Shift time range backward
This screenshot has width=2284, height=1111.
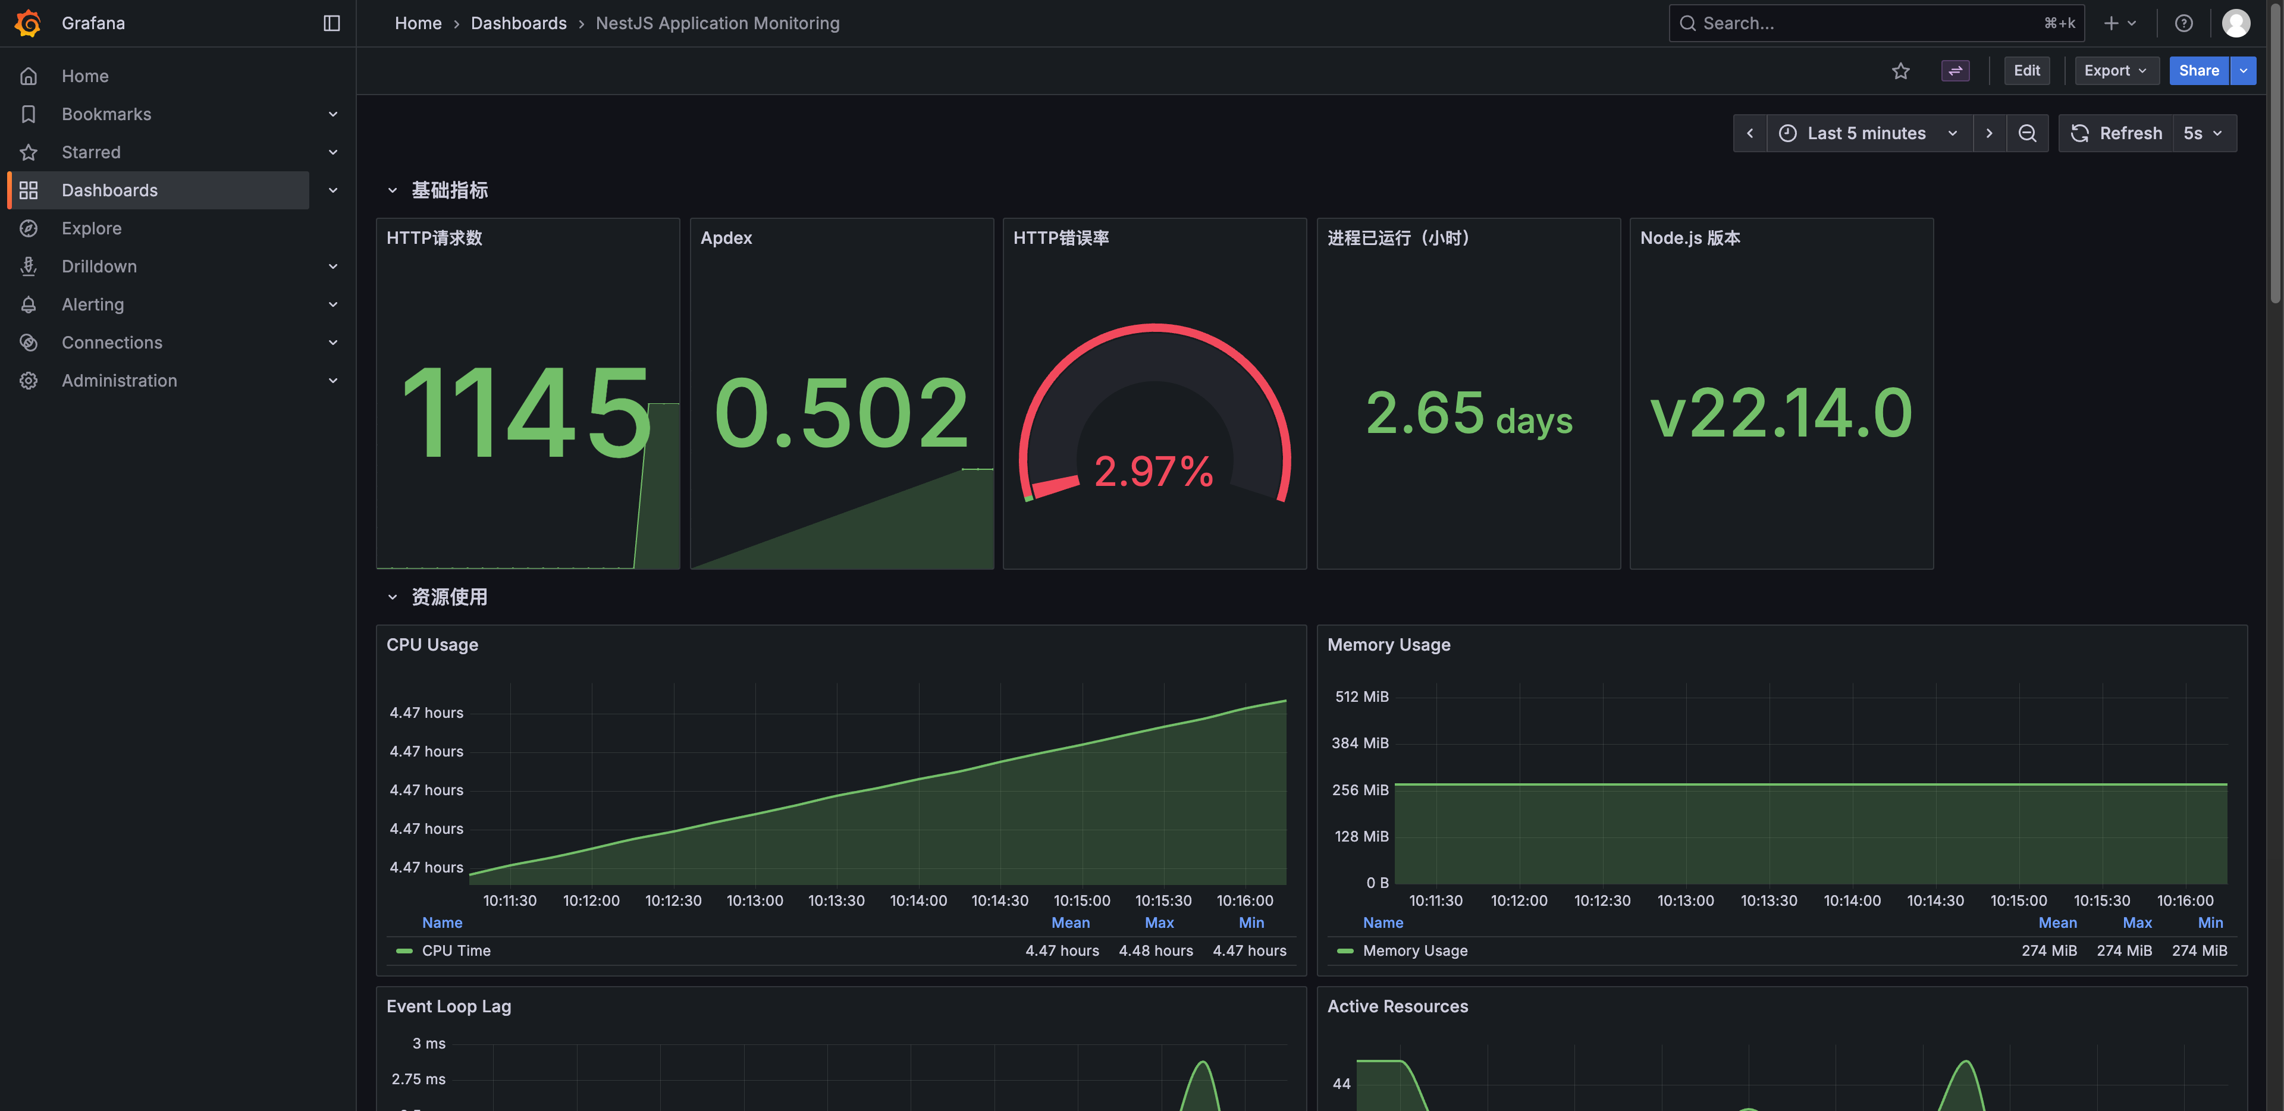click(x=1749, y=133)
